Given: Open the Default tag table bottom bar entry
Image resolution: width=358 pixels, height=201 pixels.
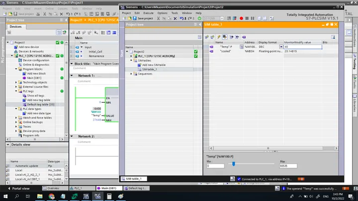Looking at the screenshot, I should [136, 188].
